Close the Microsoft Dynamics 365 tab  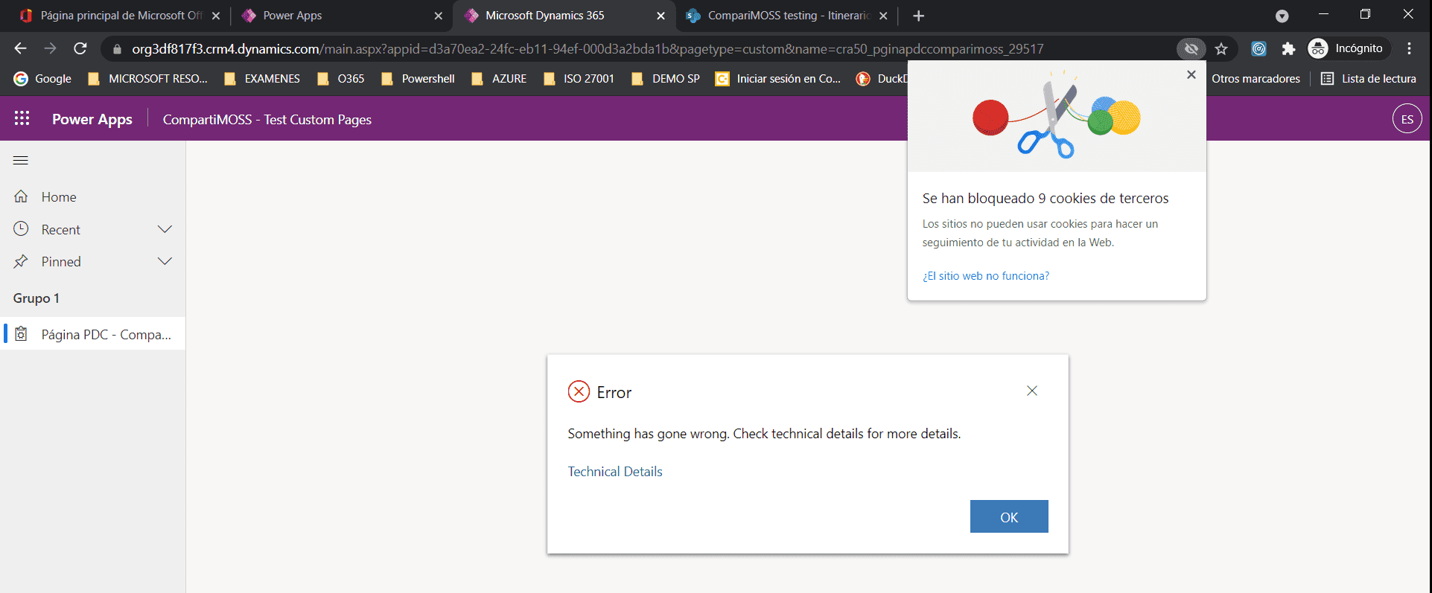[661, 16]
